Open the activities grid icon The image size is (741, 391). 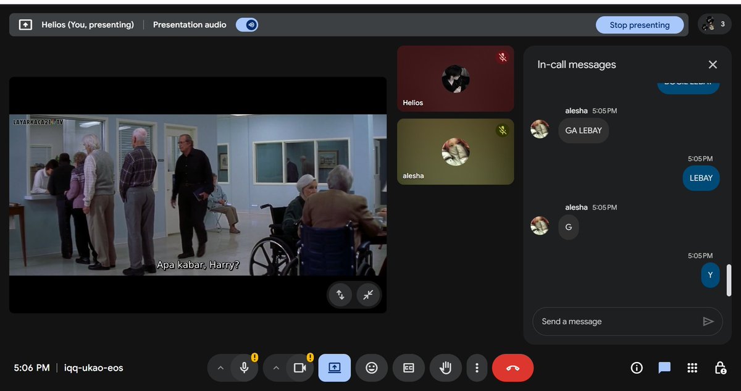tap(692, 368)
